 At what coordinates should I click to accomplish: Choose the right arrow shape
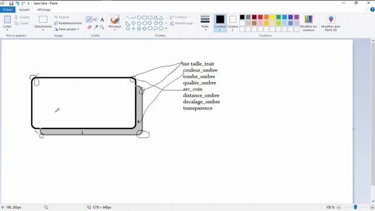pyautogui.click(x=150, y=23)
